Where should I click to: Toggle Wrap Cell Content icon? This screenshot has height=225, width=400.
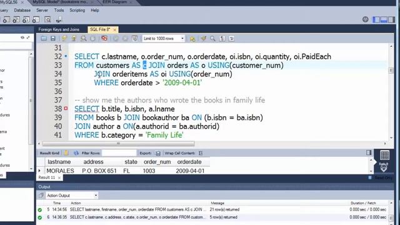coord(201,153)
